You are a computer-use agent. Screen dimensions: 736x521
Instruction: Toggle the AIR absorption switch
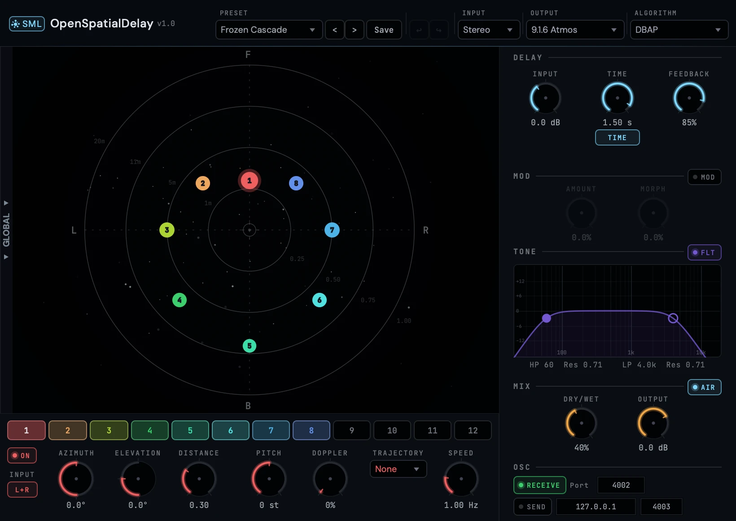click(705, 387)
